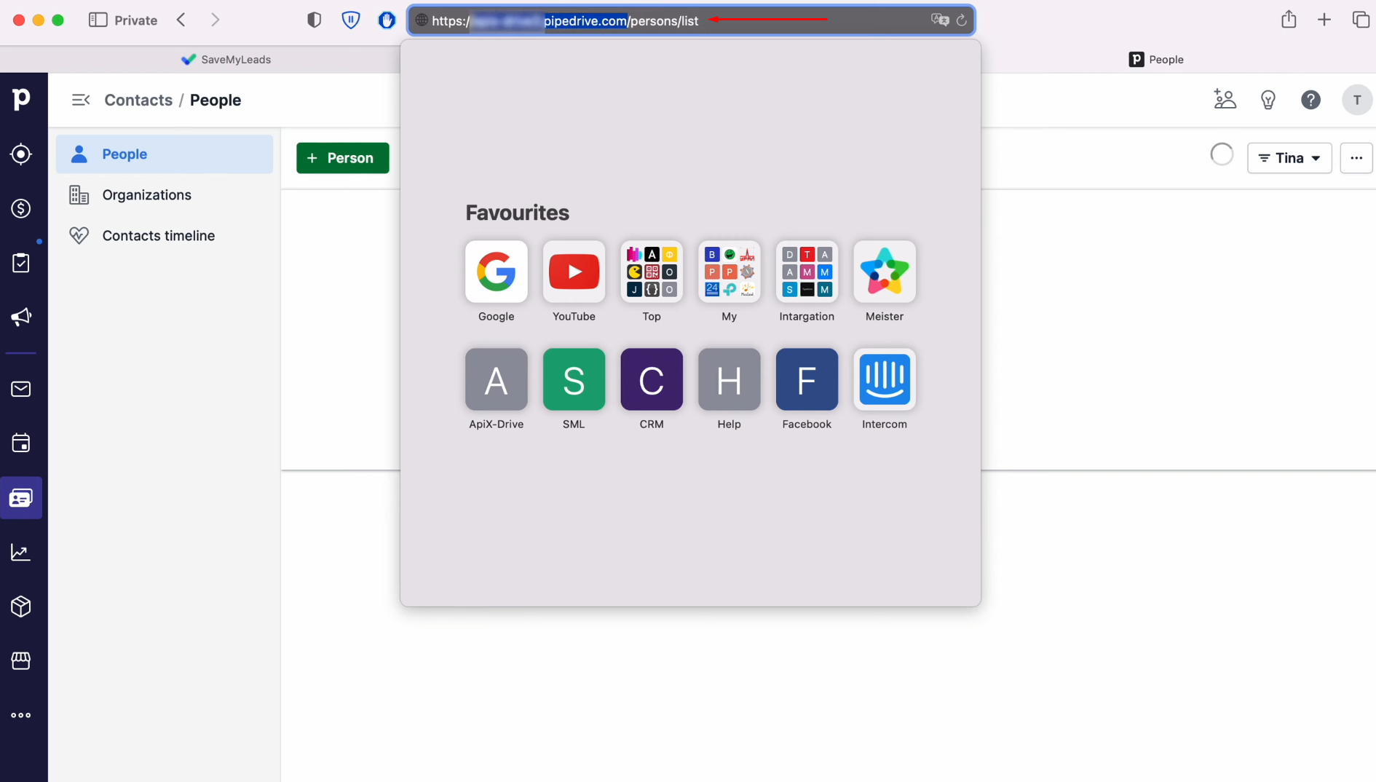The image size is (1376, 782).
Task: Open Insights chart icon in sidebar
Action: click(x=21, y=552)
